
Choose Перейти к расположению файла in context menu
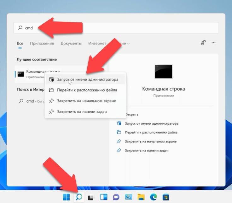click(85, 90)
